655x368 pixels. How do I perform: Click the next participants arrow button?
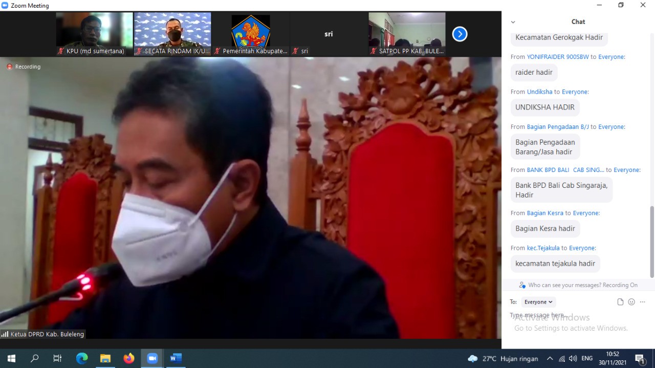[460, 34]
